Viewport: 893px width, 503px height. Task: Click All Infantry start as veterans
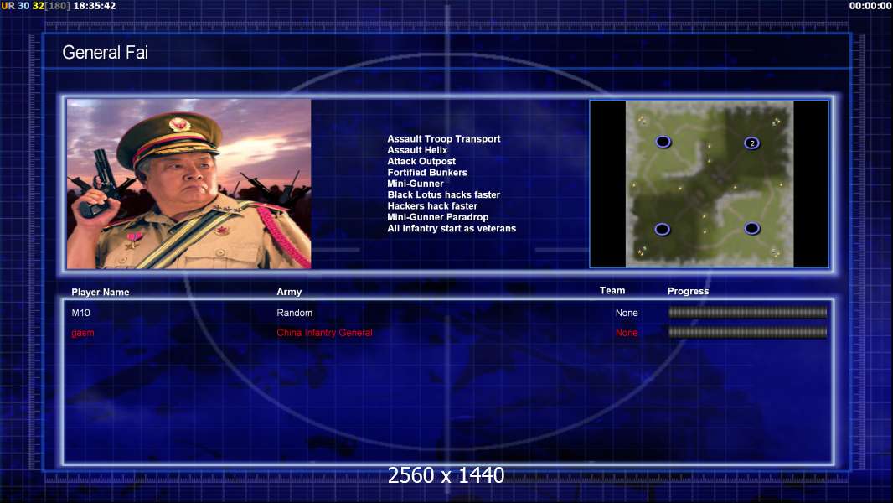451,228
